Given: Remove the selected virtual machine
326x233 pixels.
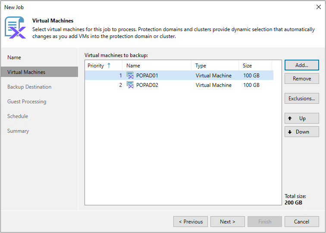Looking at the screenshot, I should [x=302, y=79].
